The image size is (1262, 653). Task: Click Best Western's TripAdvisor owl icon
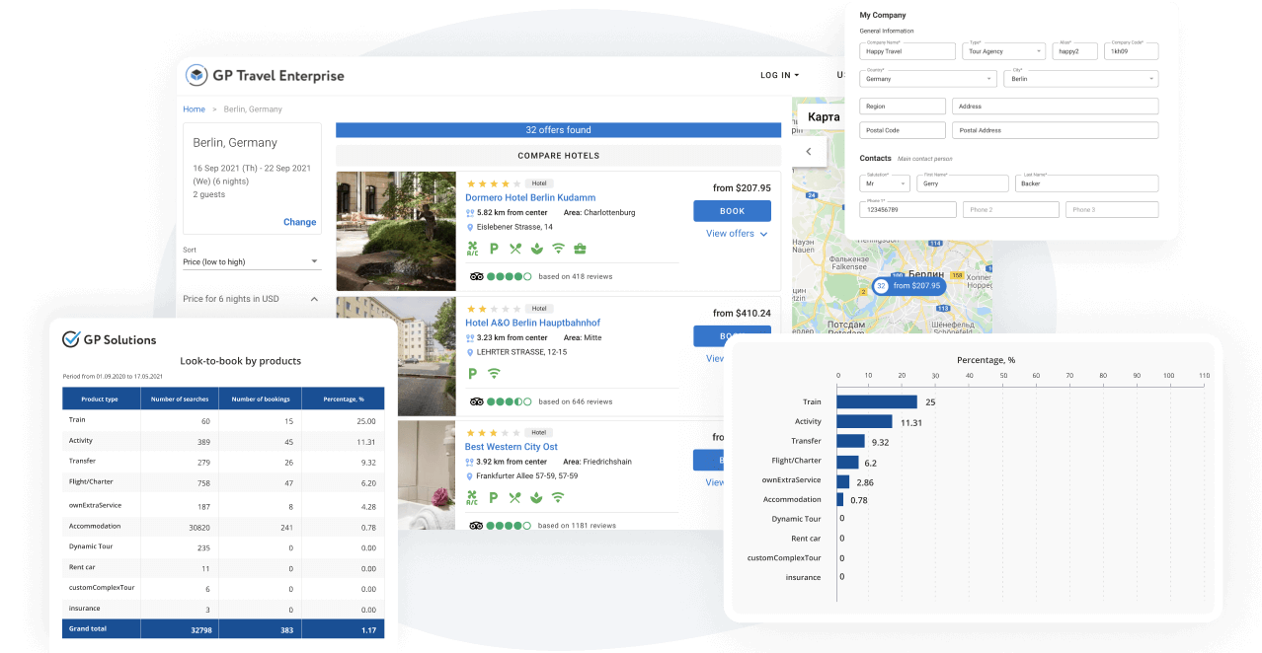476,526
